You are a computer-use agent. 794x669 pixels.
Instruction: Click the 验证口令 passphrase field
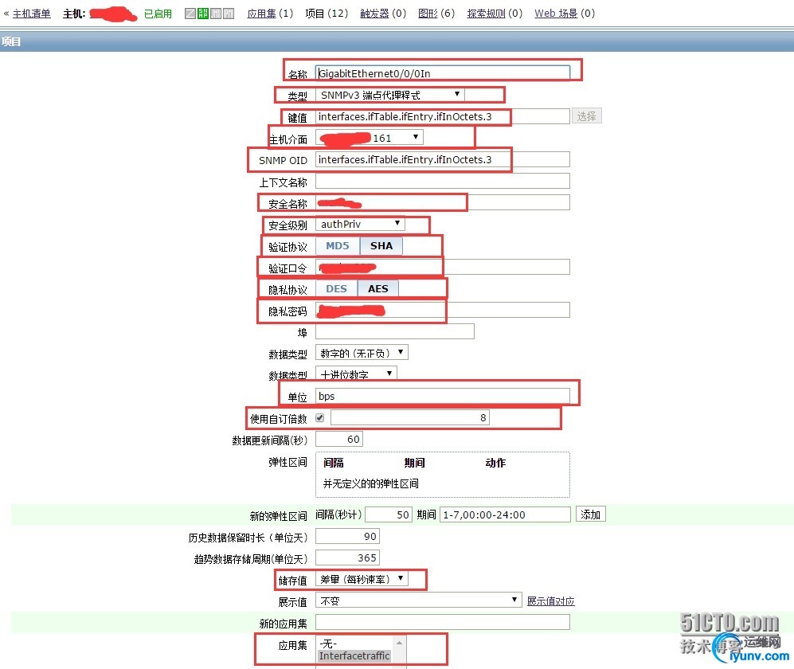(443, 267)
